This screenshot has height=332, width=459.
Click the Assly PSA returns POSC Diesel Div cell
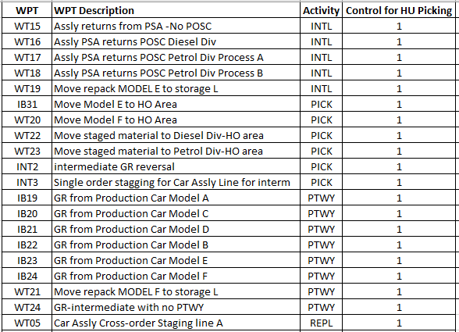[x=176, y=41]
